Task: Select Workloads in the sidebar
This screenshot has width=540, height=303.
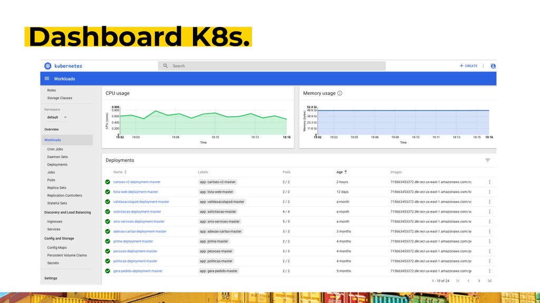Action: pos(67,140)
